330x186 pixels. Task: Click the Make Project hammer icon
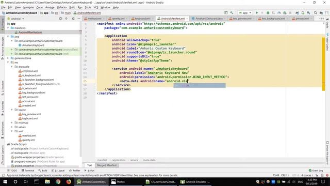[x=232, y=13]
